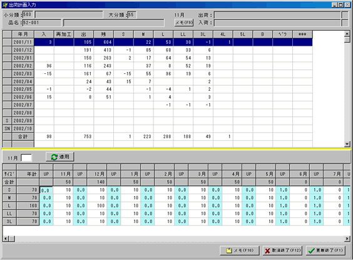Viewport: 353px width, 260px height.
Task: Click the 再加工 column header
Action: tap(64, 34)
